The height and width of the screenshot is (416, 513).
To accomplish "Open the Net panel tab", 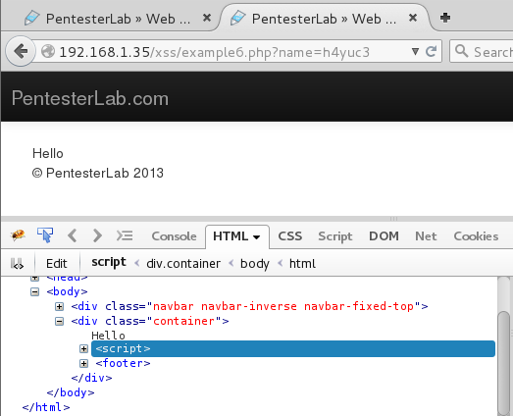I will click(426, 236).
